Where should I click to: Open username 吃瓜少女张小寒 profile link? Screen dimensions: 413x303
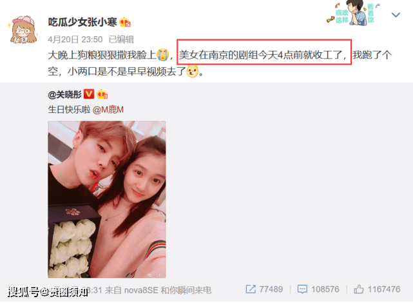82,22
